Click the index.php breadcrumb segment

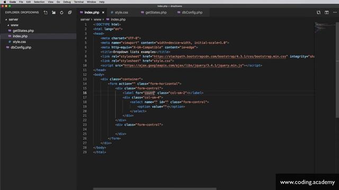pyautogui.click(x=118, y=20)
